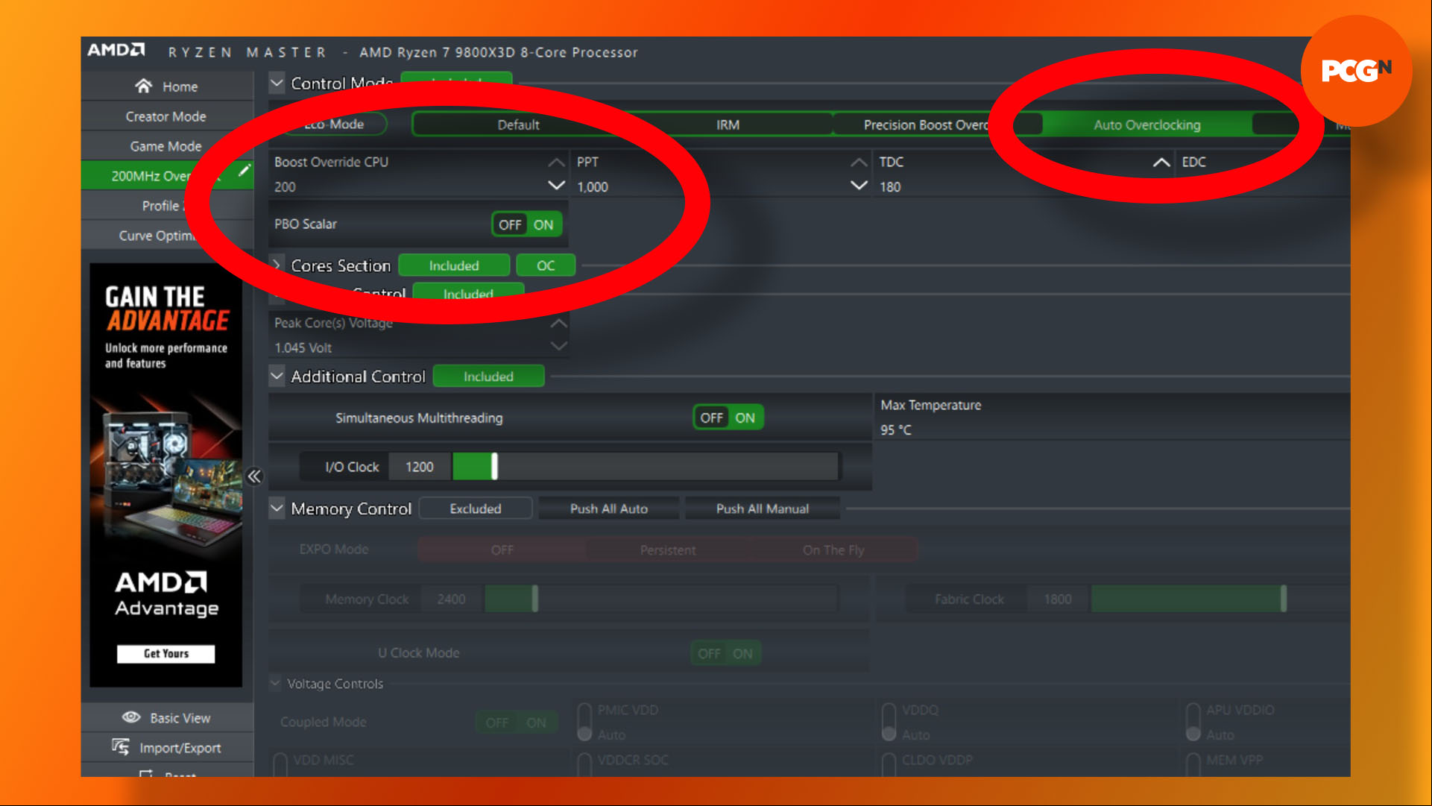This screenshot has height=806, width=1432.
Task: Toggle Additional Control Included button
Action: tap(488, 377)
